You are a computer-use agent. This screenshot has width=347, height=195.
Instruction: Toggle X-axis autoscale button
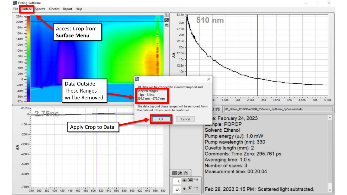point(190,180)
